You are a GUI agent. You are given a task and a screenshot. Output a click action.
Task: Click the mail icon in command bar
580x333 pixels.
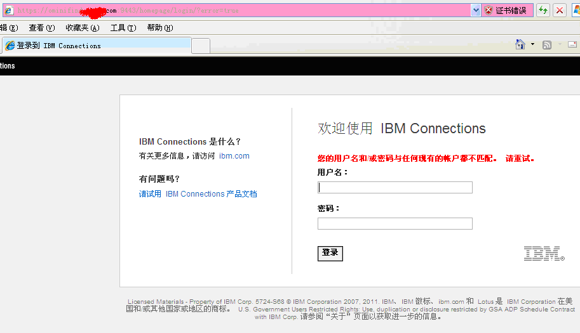[572, 44]
